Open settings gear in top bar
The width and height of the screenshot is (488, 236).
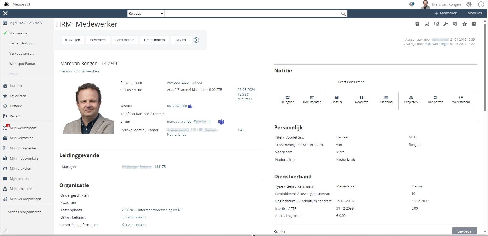coord(469,4)
